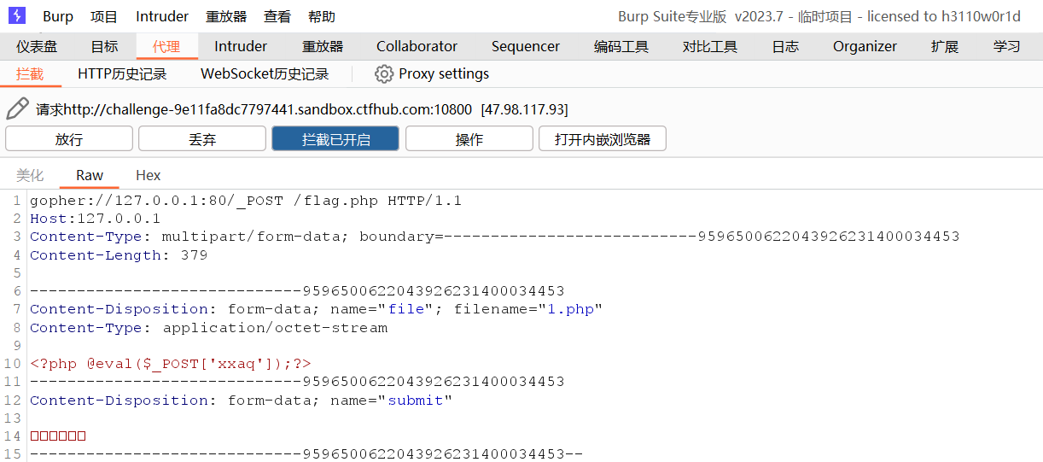Switch to the 目标 tab
This screenshot has width=1043, height=462.
point(104,46)
